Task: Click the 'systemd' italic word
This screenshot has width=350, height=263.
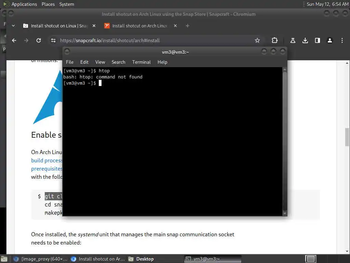Action: click(88, 234)
